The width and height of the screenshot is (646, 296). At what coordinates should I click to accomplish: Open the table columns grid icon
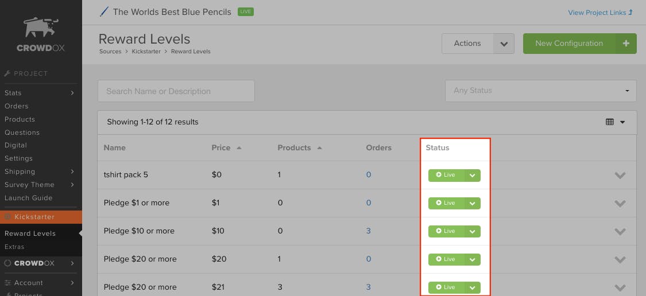click(610, 122)
